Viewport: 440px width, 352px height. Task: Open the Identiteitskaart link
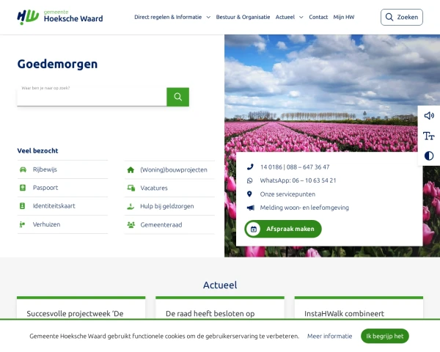(x=54, y=206)
